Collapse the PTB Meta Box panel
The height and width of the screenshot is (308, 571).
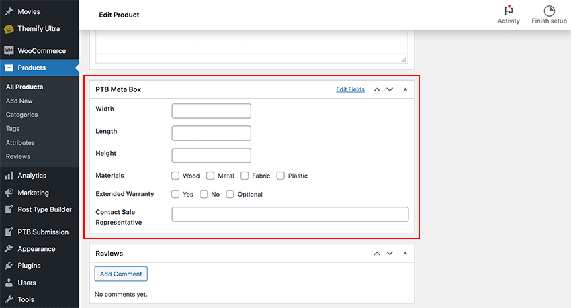[405, 89]
